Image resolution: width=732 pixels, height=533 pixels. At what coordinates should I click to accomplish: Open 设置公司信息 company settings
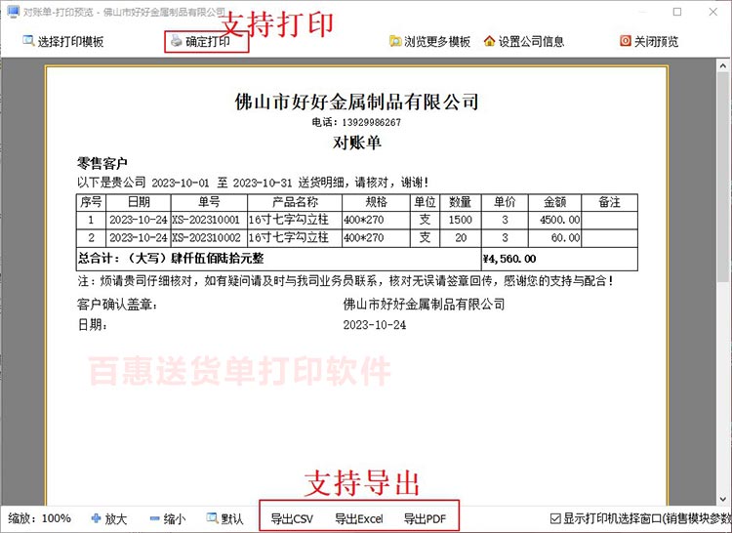[x=524, y=41]
